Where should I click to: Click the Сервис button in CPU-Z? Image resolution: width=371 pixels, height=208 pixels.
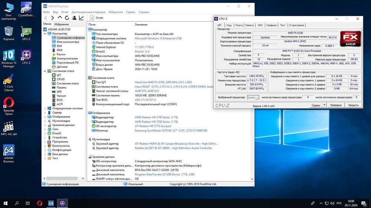click(316, 105)
